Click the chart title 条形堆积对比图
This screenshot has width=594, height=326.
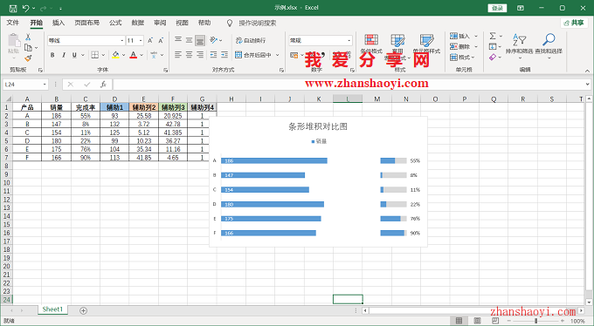(x=318, y=126)
